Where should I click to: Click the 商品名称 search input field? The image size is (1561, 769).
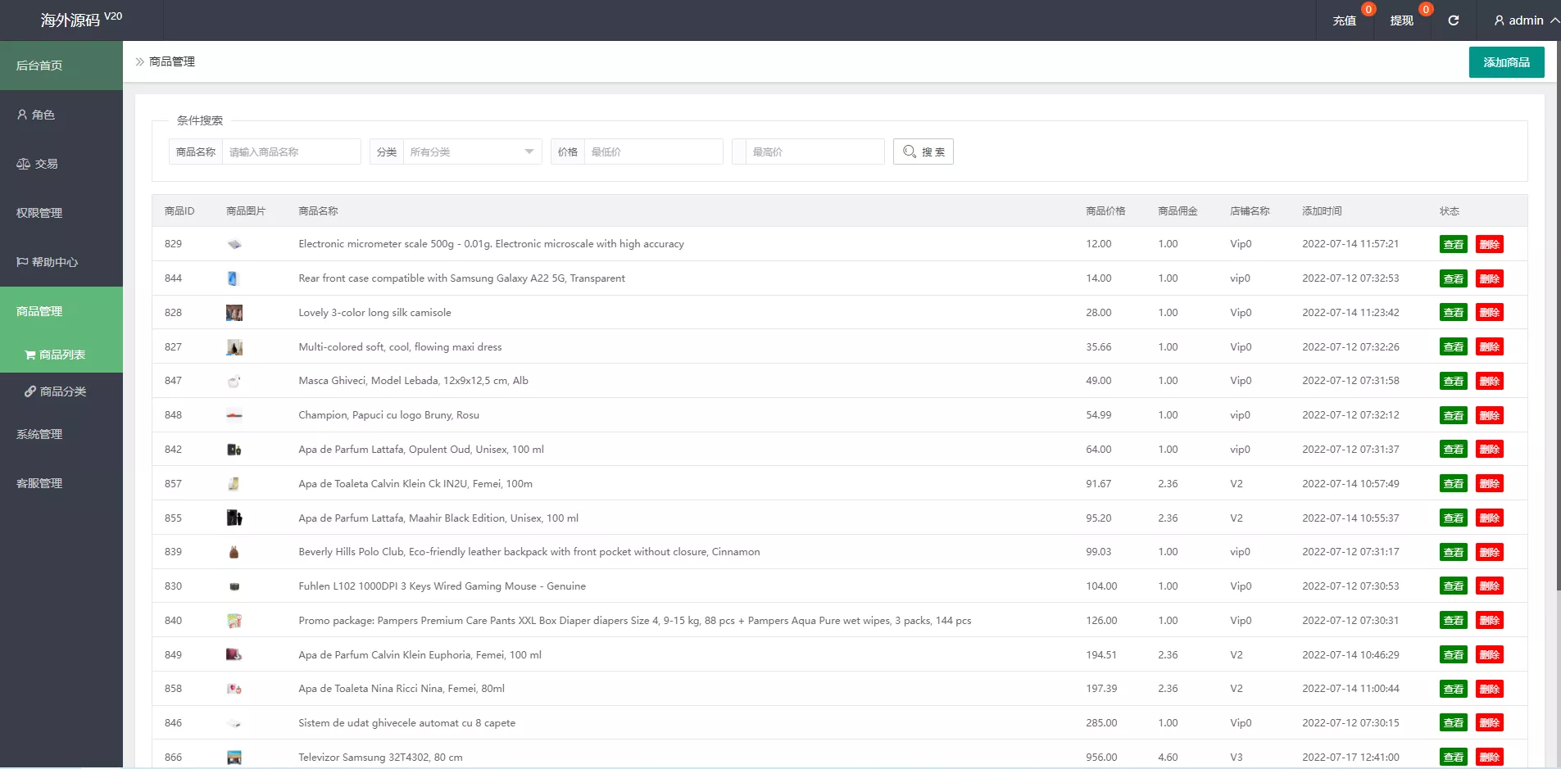click(291, 152)
